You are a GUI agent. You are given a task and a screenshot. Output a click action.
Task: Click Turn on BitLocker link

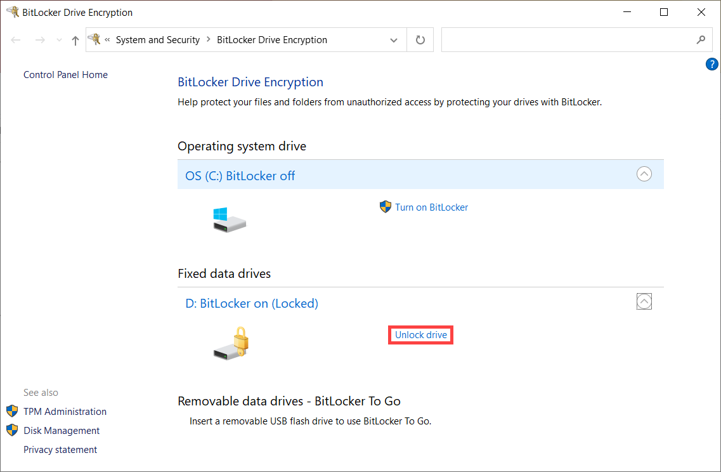431,207
